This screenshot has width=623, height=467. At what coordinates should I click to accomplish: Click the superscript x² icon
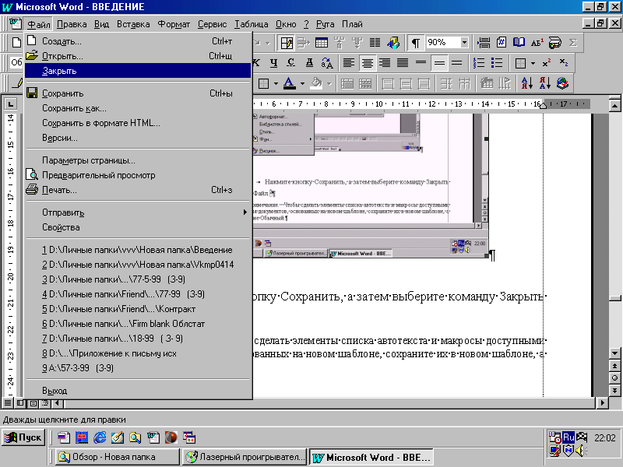coord(547,63)
